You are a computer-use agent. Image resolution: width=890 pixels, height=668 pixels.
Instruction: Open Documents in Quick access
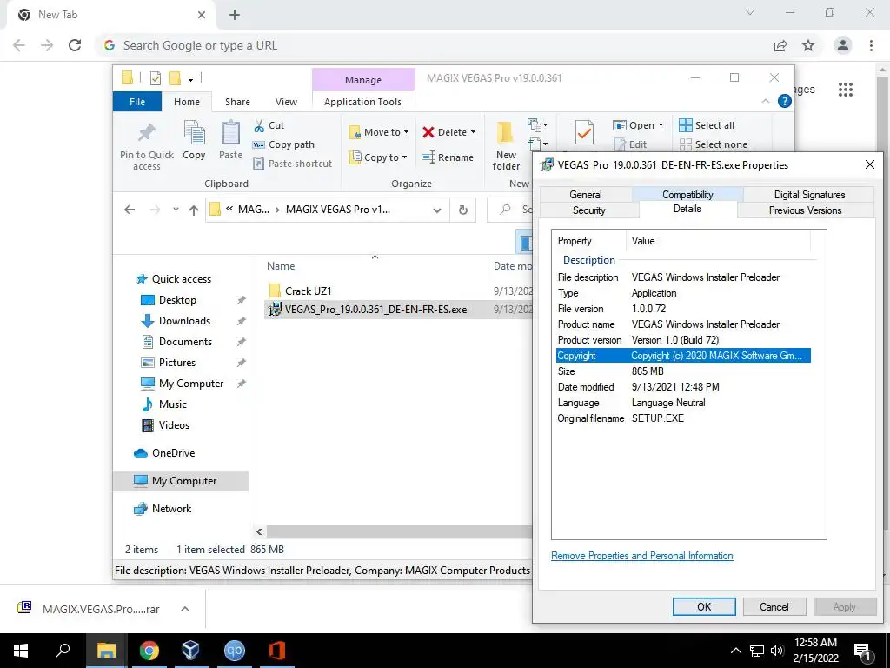pos(185,342)
